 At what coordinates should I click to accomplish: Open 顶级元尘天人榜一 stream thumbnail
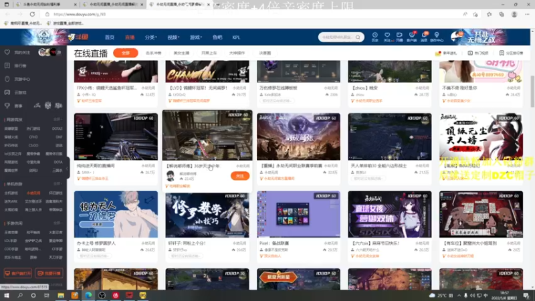481,136
